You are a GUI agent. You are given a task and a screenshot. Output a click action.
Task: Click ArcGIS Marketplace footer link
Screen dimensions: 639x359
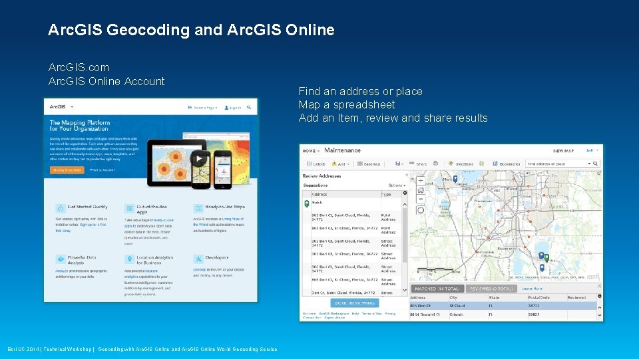[x=333, y=313]
